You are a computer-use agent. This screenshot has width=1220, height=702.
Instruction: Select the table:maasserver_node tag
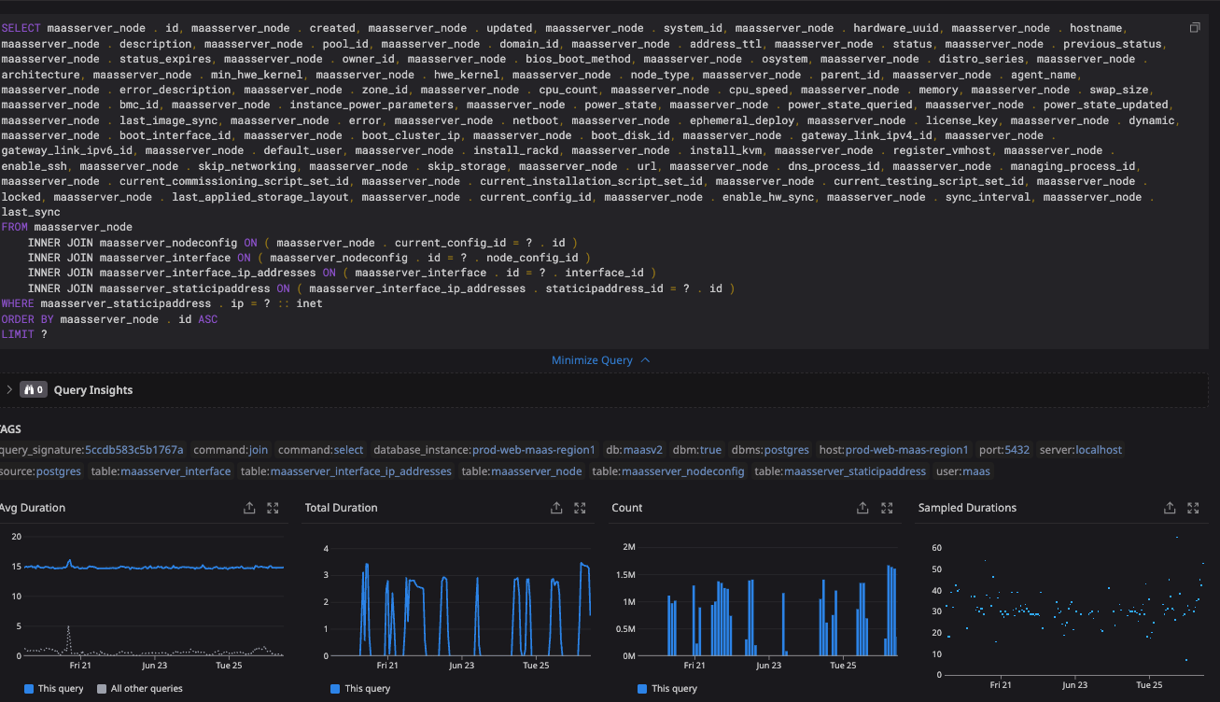521,471
